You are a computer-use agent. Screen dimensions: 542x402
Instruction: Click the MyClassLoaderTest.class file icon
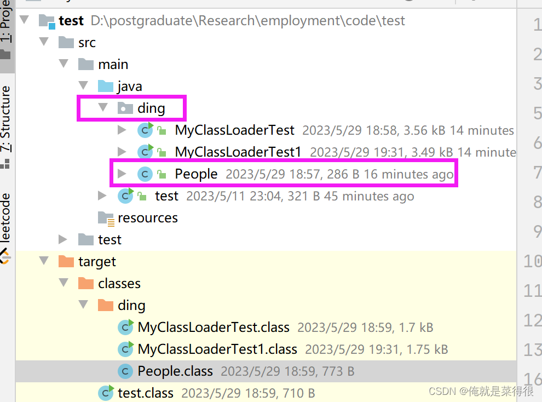pos(125,327)
